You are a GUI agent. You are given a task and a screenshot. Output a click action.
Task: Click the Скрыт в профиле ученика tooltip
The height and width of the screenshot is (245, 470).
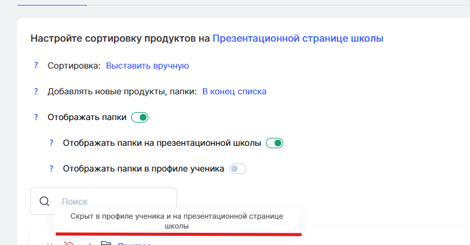coord(176,221)
